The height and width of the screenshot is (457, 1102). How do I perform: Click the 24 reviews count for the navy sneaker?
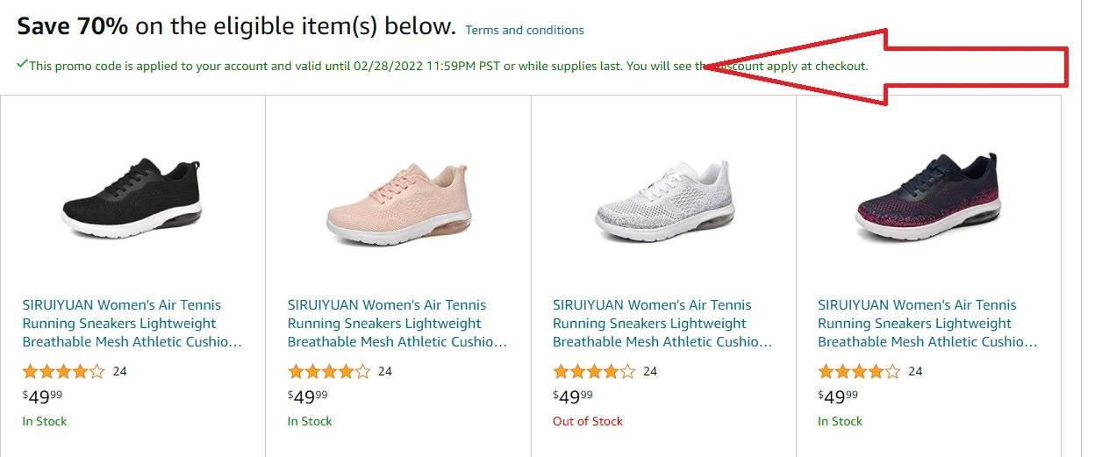tap(915, 371)
